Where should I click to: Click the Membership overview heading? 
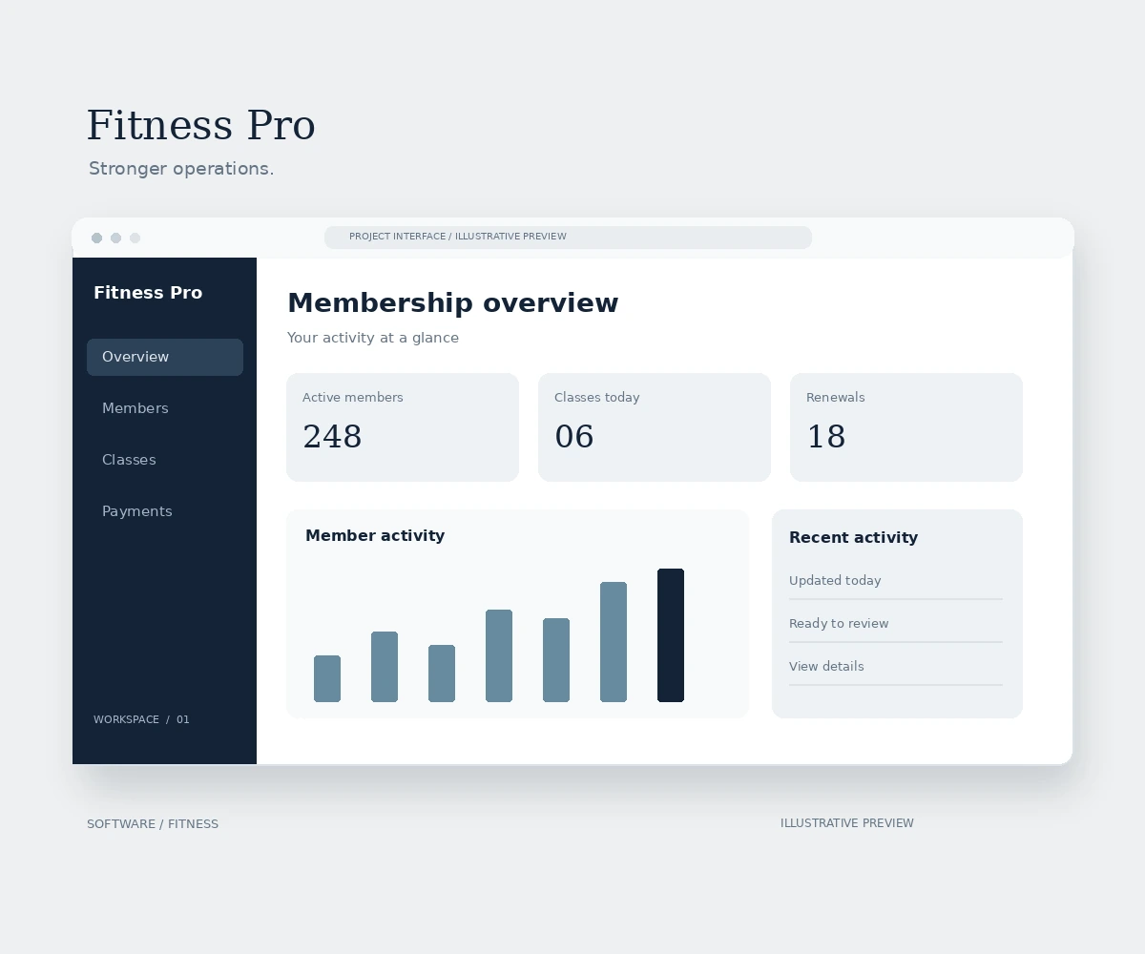click(453, 303)
